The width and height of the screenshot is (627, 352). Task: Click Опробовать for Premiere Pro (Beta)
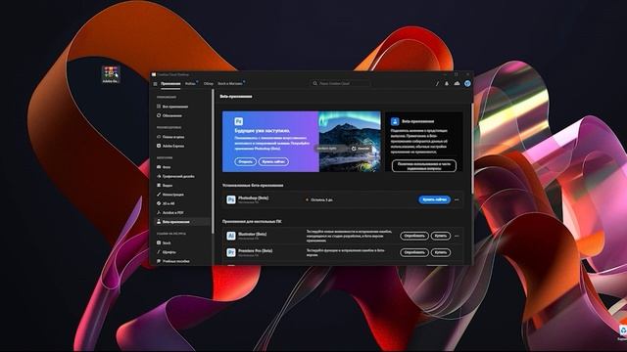coord(414,252)
